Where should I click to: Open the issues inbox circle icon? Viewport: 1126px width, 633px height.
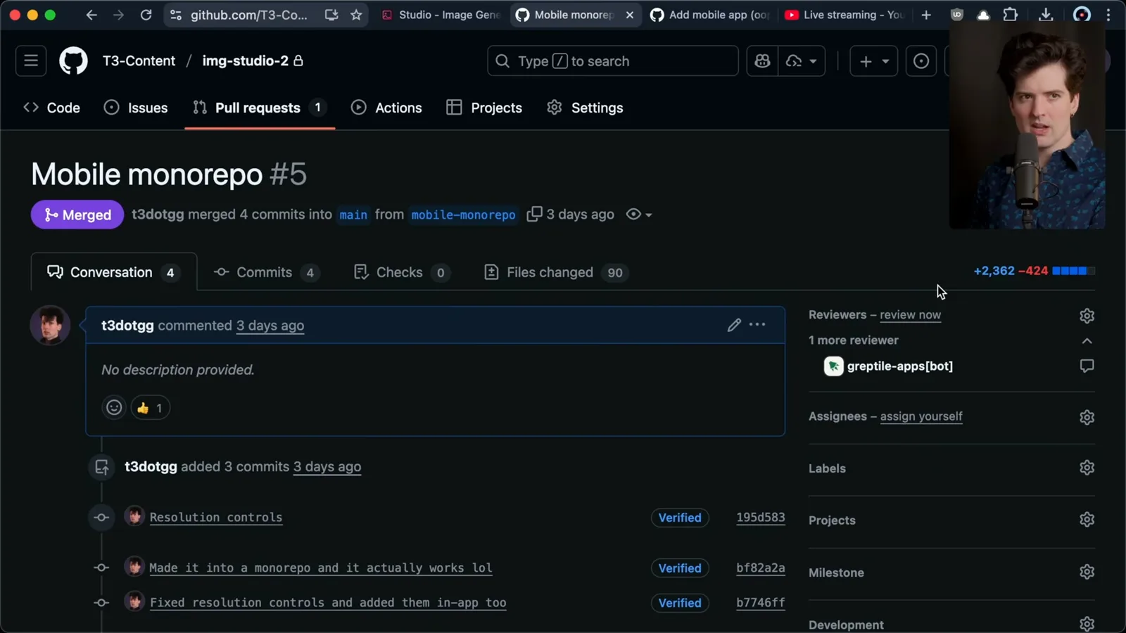click(921, 61)
